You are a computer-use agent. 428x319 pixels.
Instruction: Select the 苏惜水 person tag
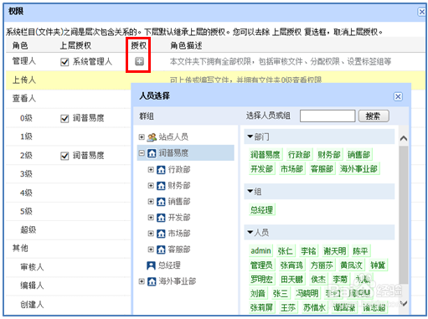[x=314, y=307]
